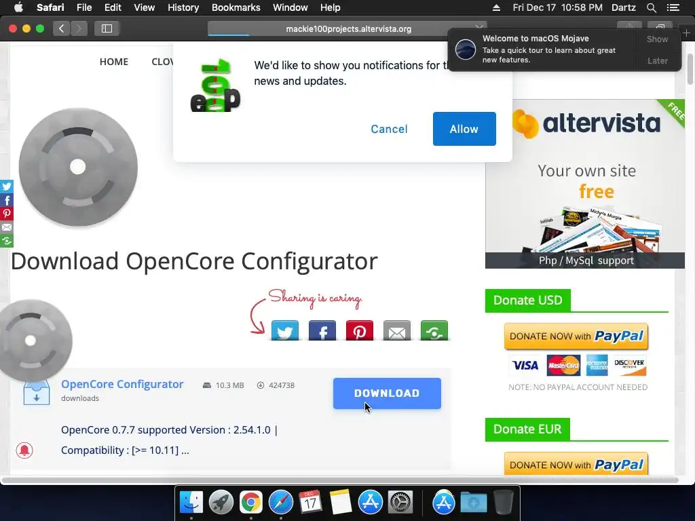695x521 pixels.
Task: Open the History menu
Action: (x=183, y=7)
